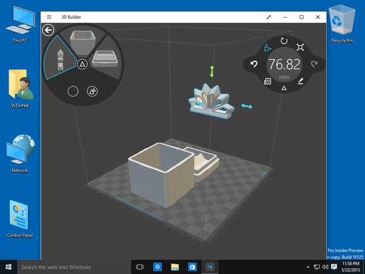
Task: Open the 3D Builder hamburger menu
Action: pyautogui.click(x=49, y=17)
